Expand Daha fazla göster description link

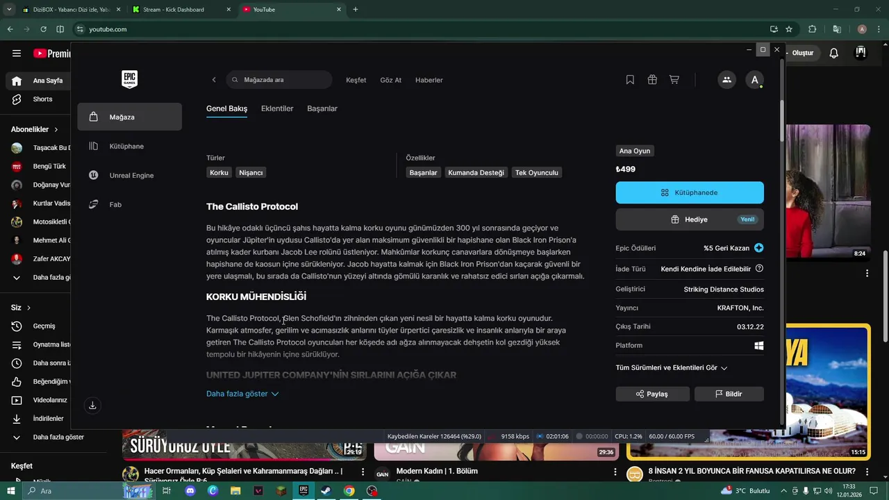[242, 394]
